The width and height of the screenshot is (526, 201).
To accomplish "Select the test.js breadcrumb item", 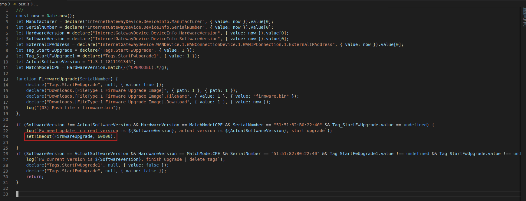I will point(24,4).
